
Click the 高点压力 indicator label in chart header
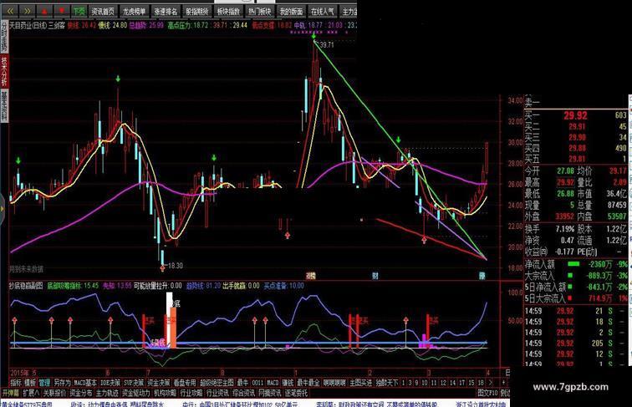[181, 25]
